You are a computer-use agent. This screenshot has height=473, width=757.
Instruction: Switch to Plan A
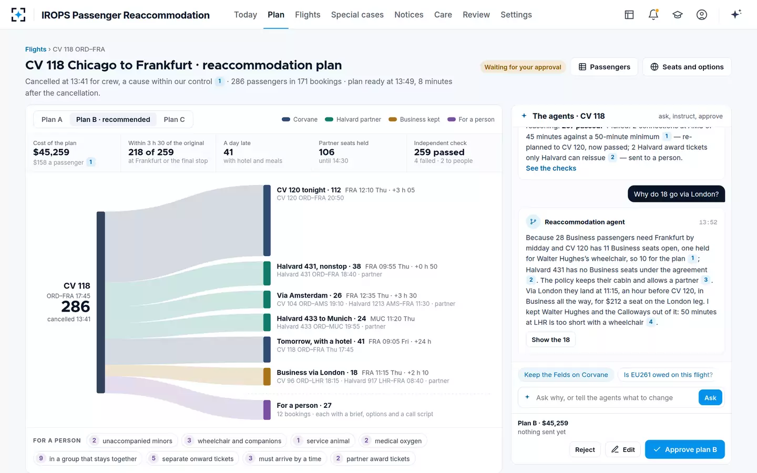[x=52, y=119]
